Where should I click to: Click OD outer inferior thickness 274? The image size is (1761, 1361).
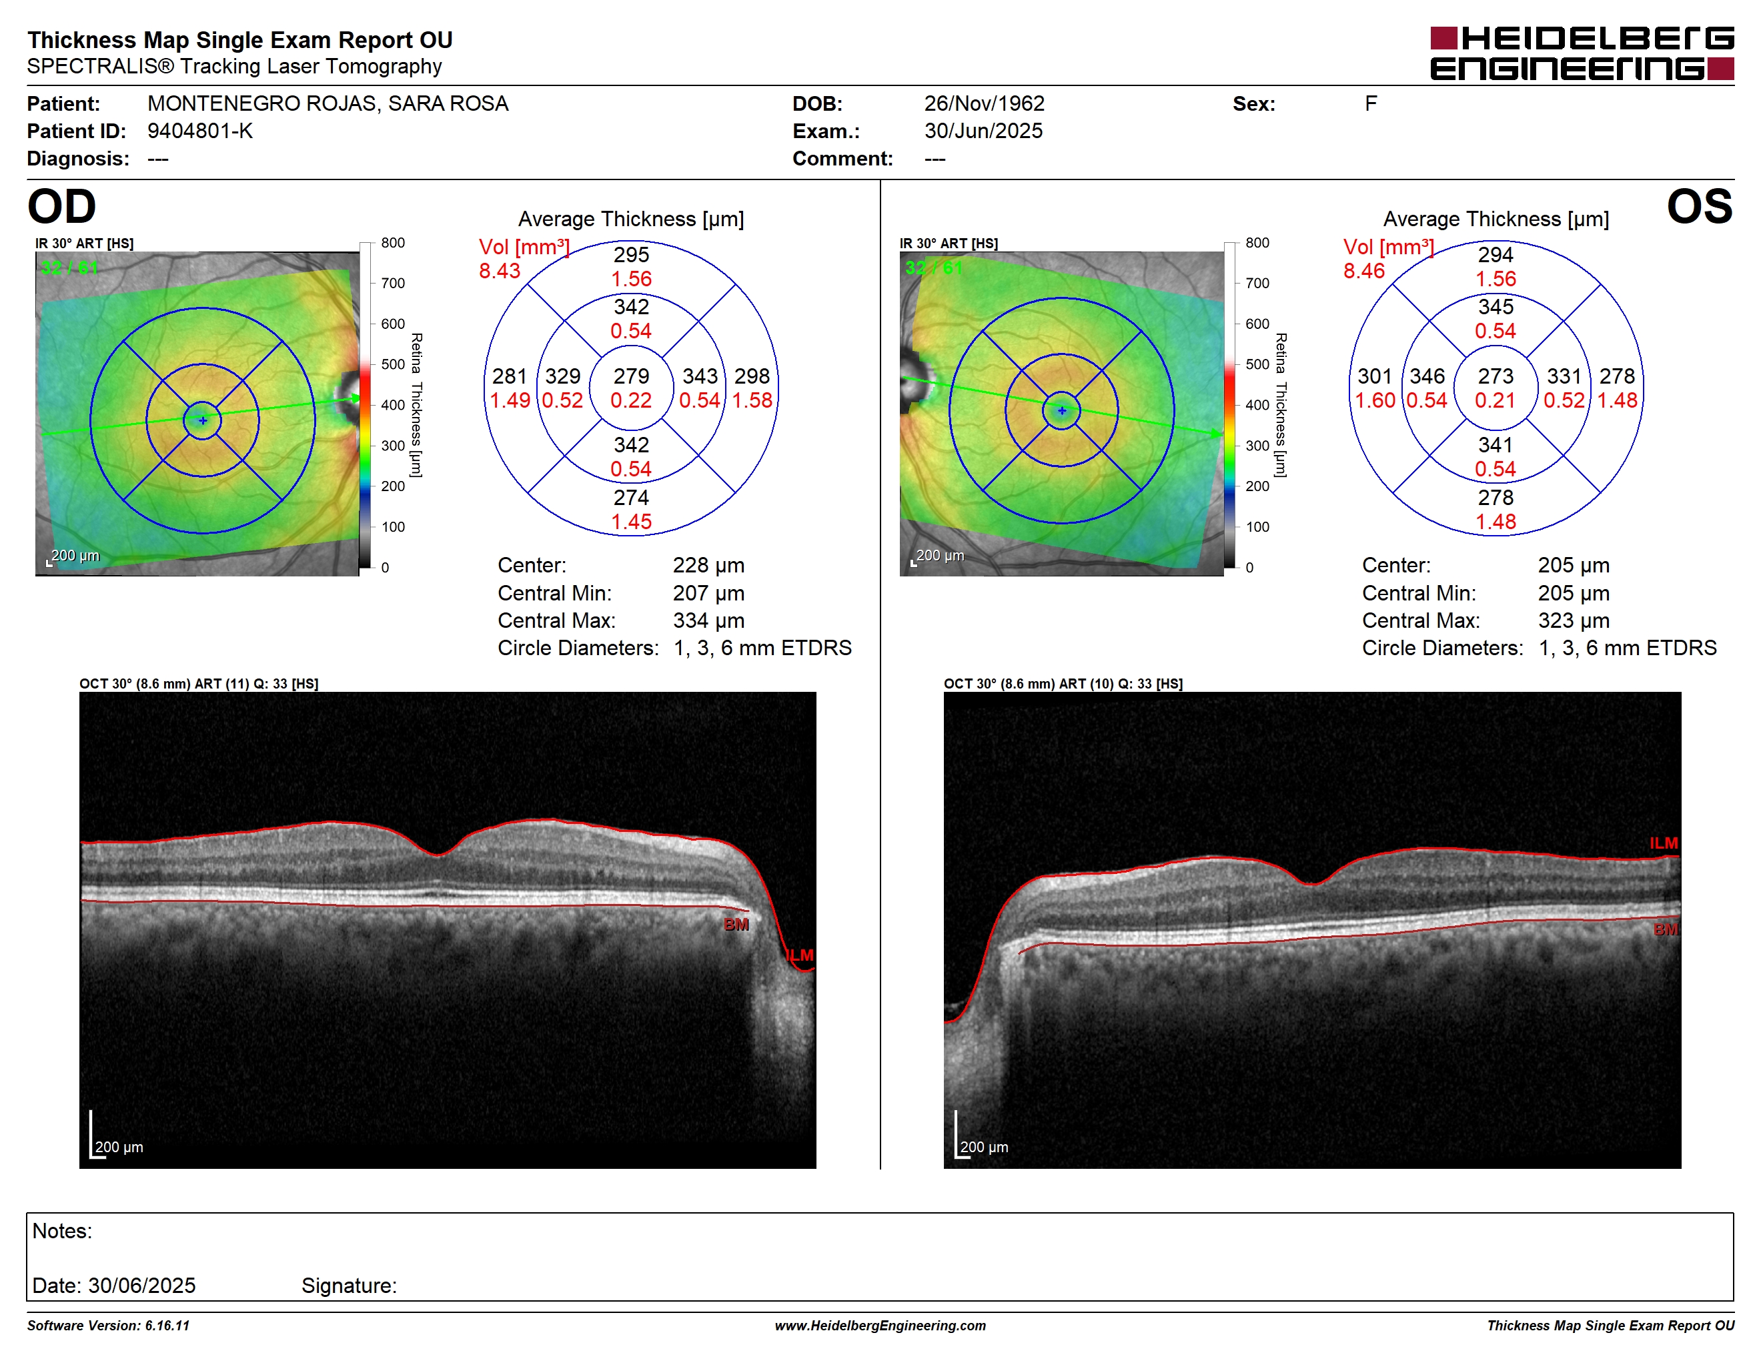click(x=631, y=498)
